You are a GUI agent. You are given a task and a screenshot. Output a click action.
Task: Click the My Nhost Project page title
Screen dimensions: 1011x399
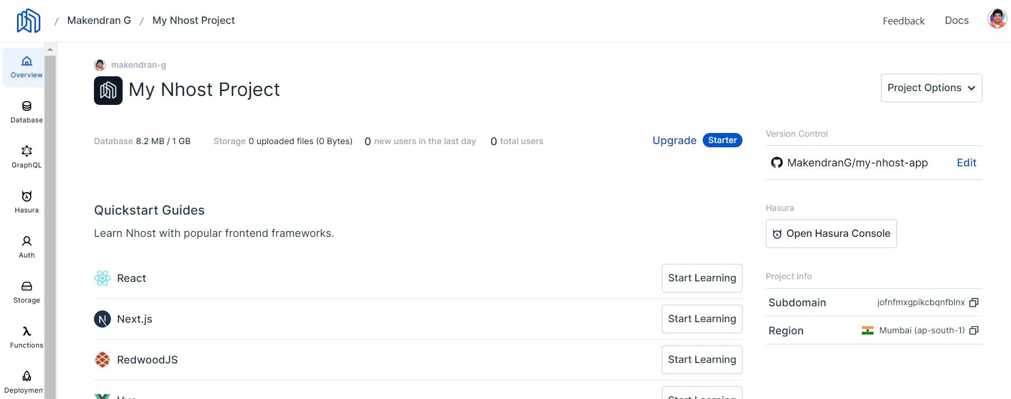coord(204,90)
